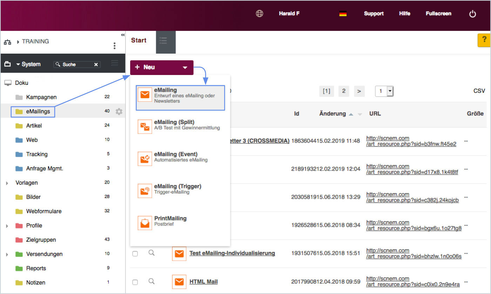Image resolution: width=491 pixels, height=294 pixels.
Task: Click magnifier preview icon for HTML Mail row
Action: pyautogui.click(x=152, y=281)
